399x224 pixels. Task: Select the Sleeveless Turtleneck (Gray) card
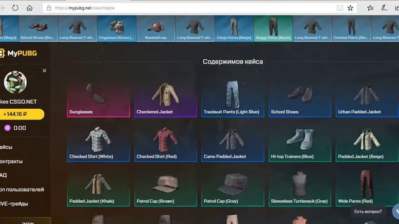tap(300, 189)
